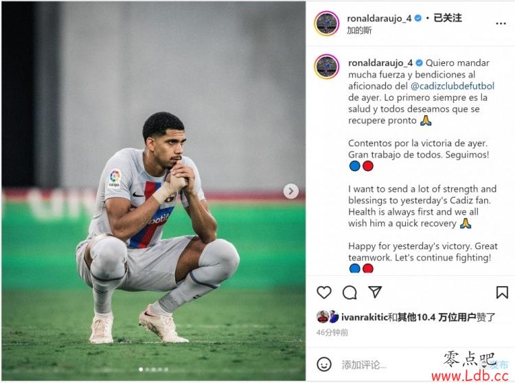The width and height of the screenshot is (515, 383).
Task: Toggle the 已关注 following button
Action: [x=447, y=18]
